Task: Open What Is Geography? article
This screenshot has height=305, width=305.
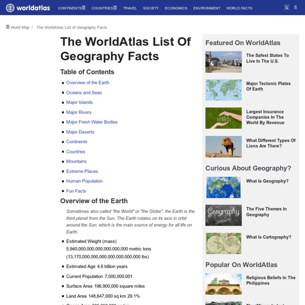Action: [267, 181]
